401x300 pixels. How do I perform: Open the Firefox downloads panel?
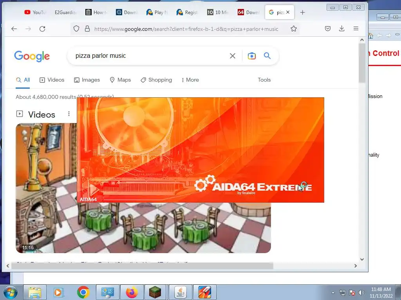341,29
